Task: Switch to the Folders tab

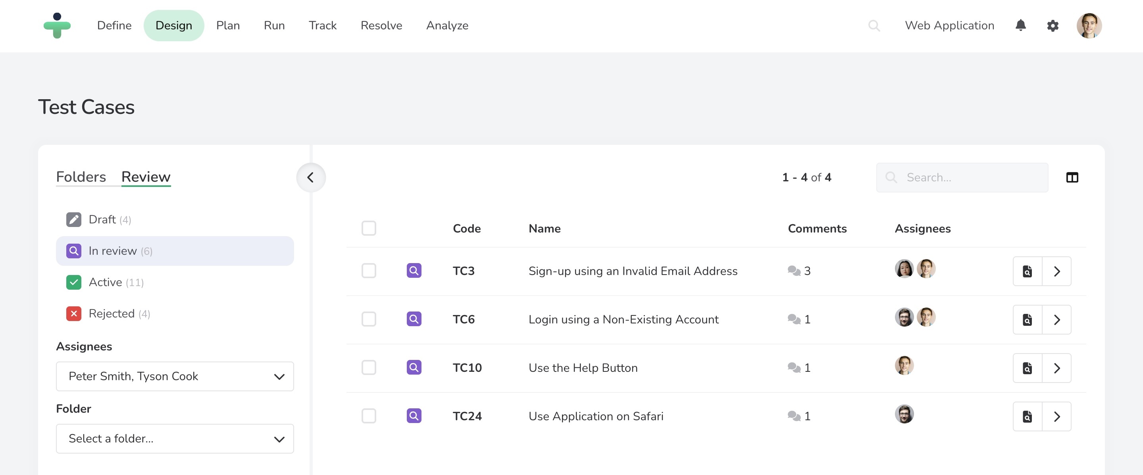Action: (x=81, y=177)
